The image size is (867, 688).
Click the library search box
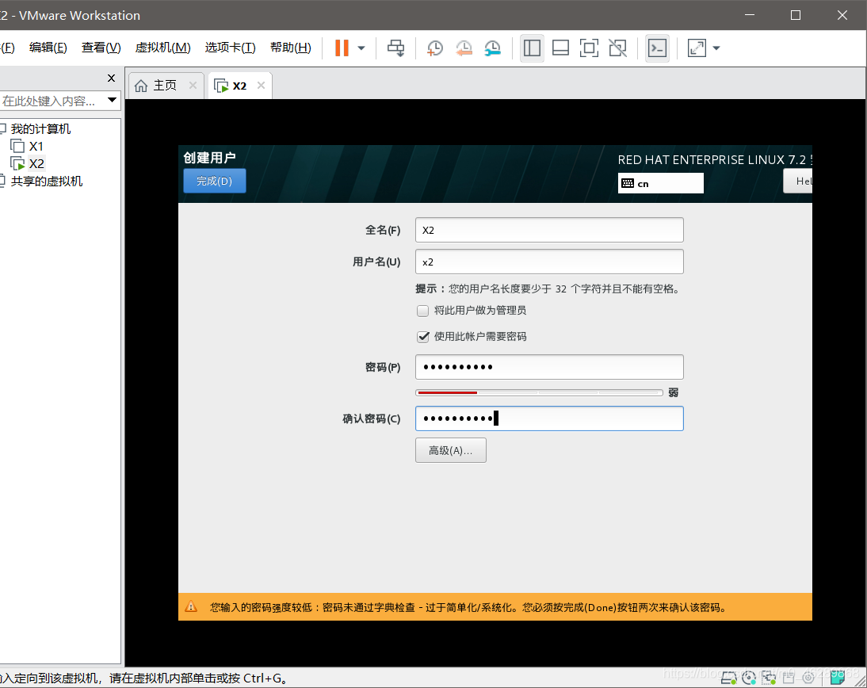[x=52, y=101]
